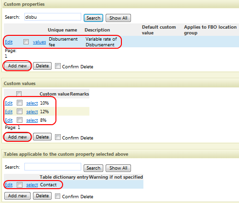Add new custom property
Screen dimensions: 239x203
17,66
